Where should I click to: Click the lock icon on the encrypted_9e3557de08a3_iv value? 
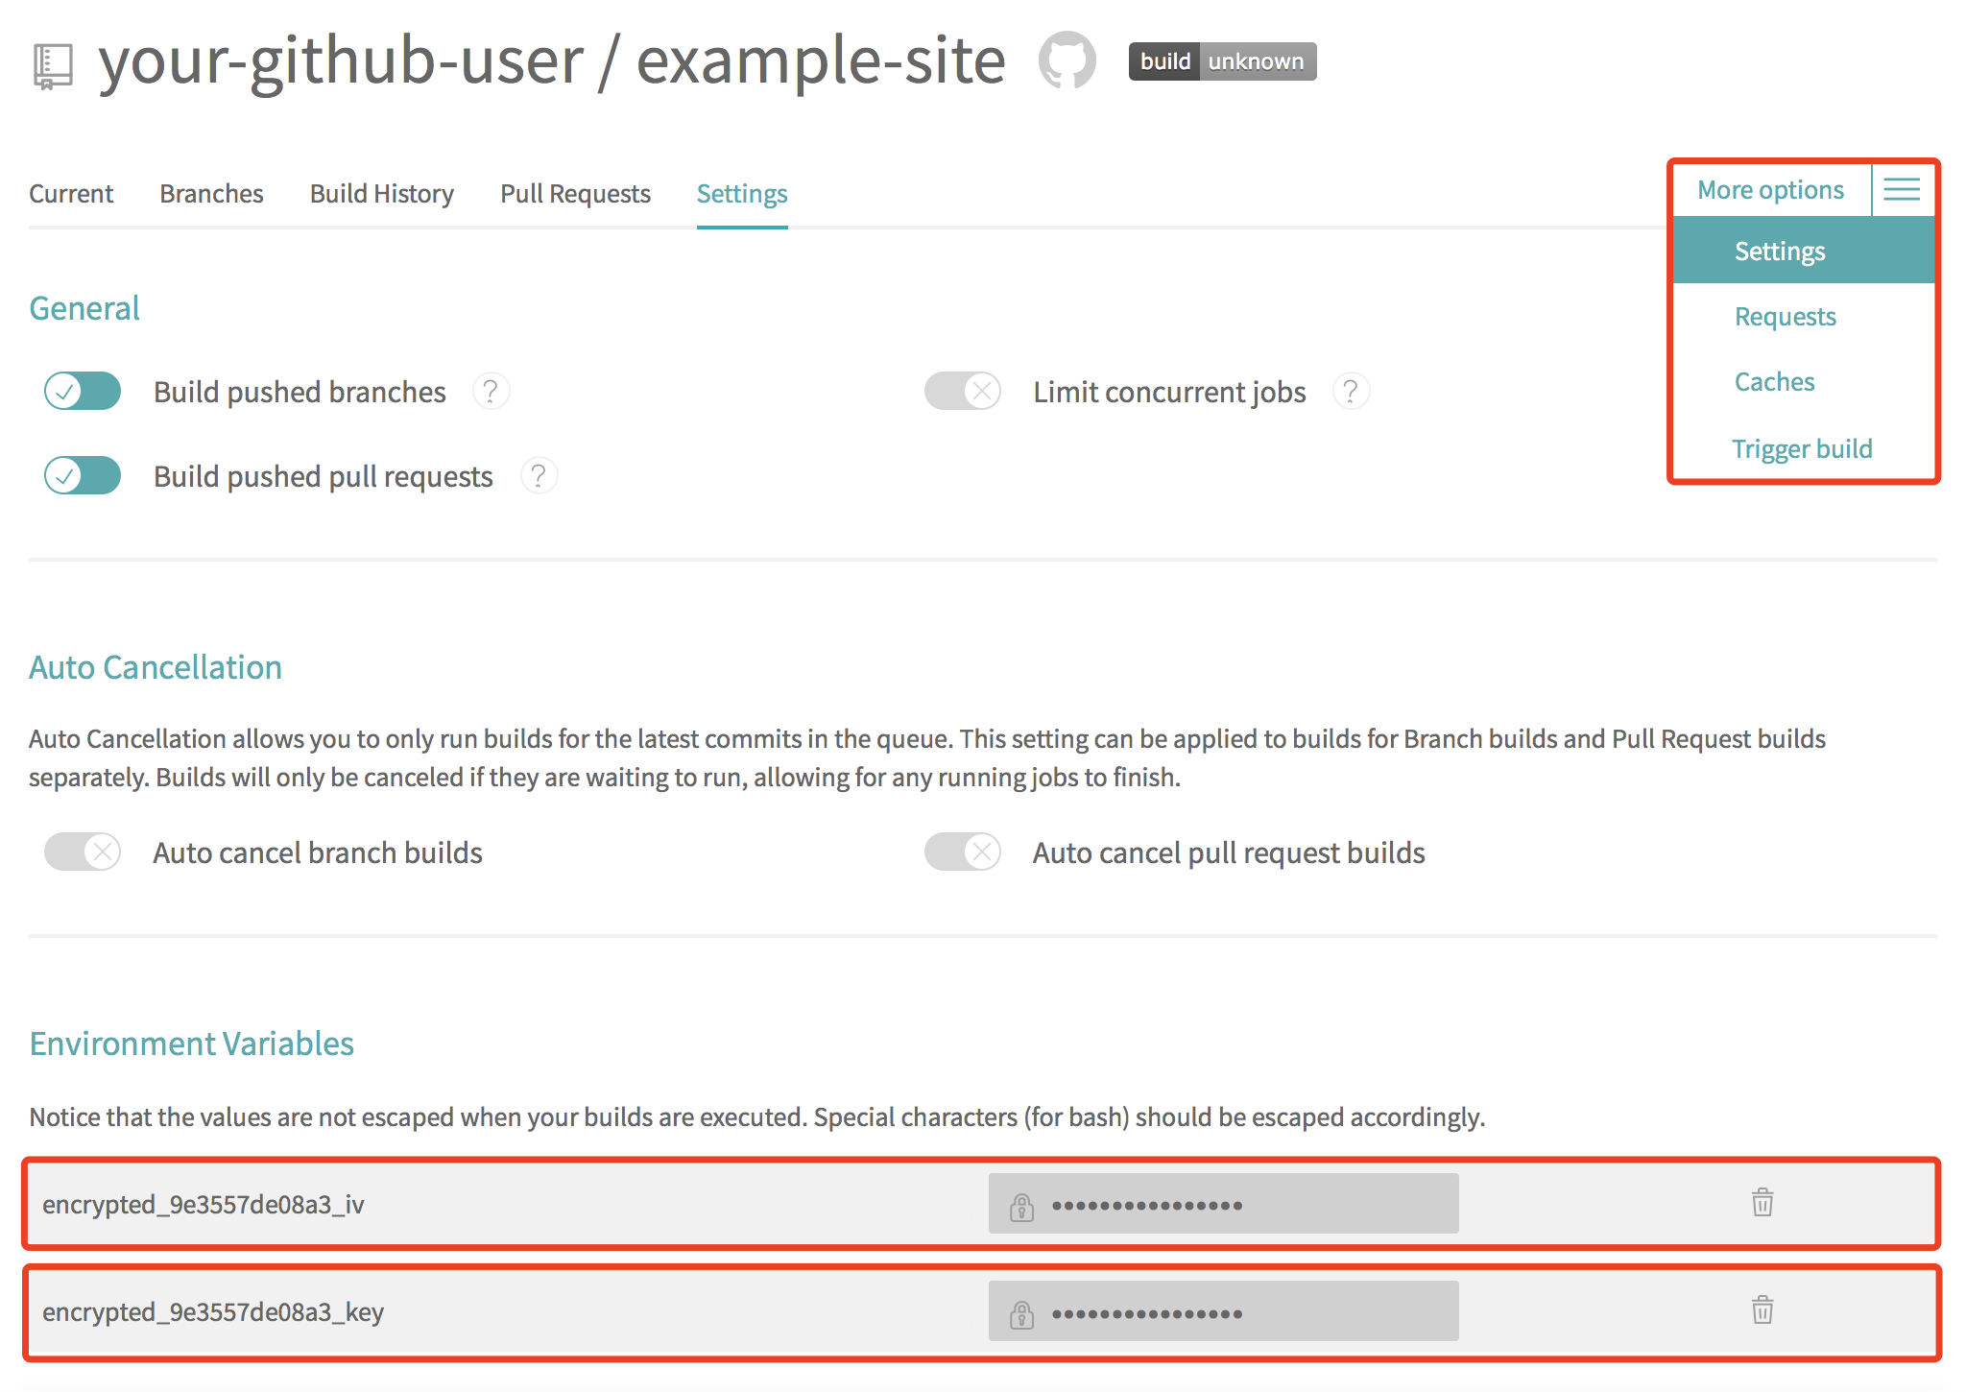[x=1020, y=1203]
